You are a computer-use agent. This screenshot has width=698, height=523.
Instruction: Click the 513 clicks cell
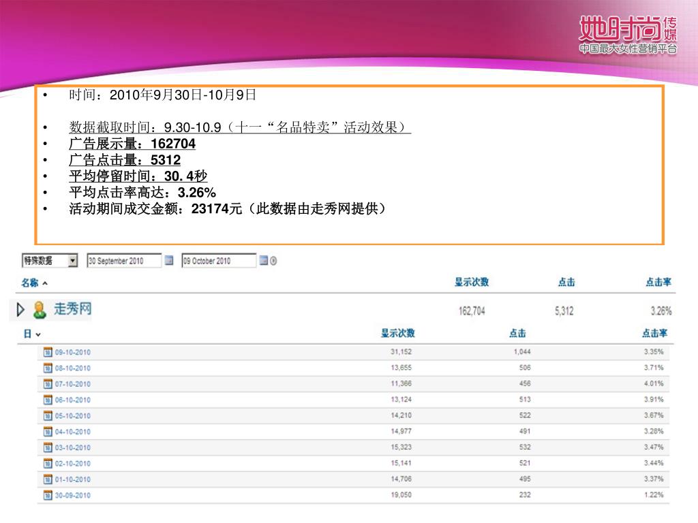[525, 399]
